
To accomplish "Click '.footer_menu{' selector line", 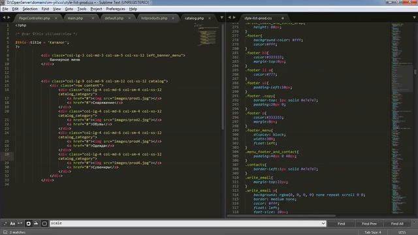I will [x=259, y=131].
